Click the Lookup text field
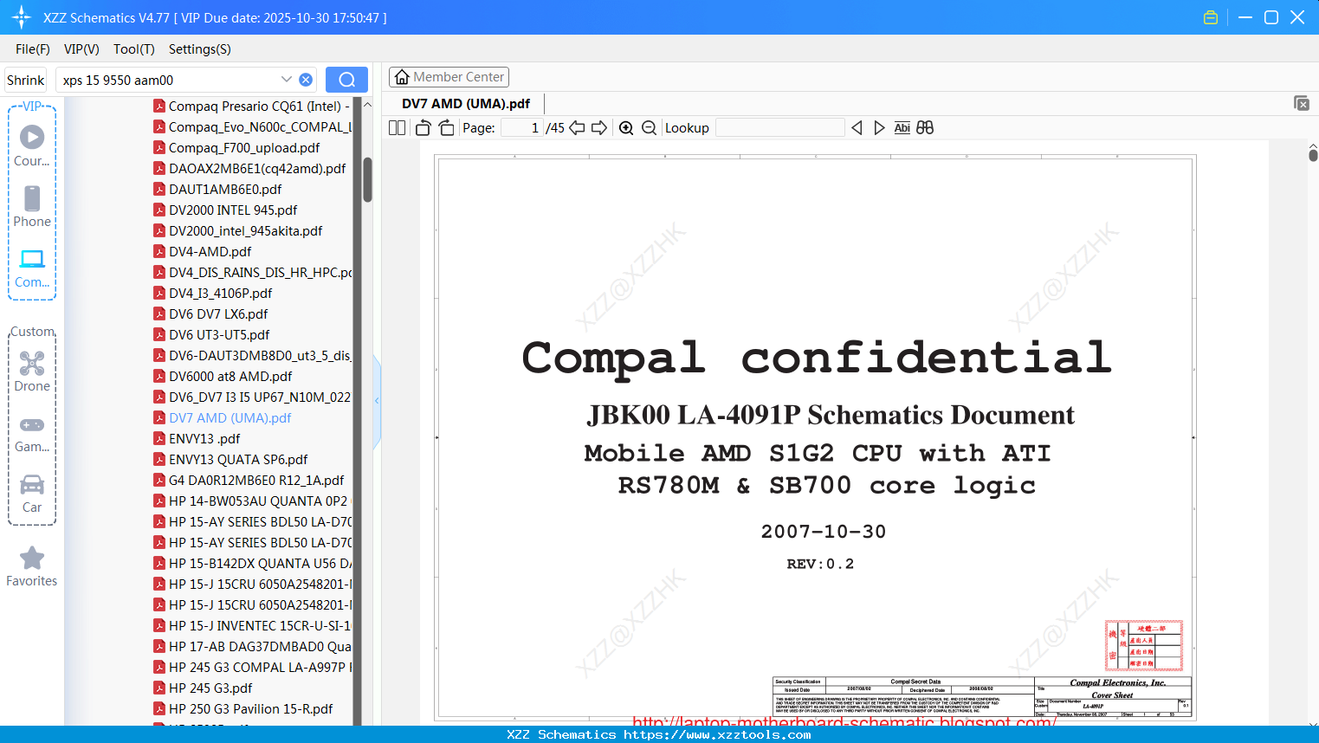Image resolution: width=1319 pixels, height=743 pixels. point(780,128)
